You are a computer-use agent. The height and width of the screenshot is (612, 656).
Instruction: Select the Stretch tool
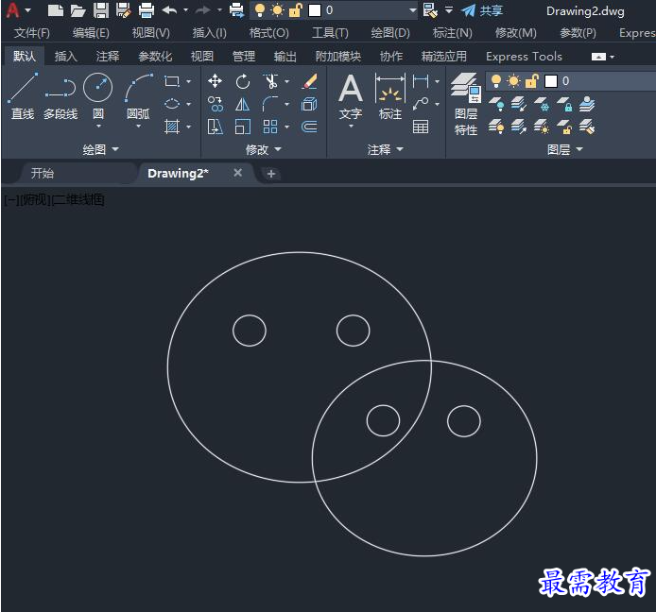[215, 127]
